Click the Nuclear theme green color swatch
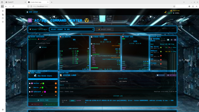 pyautogui.click(x=43, y=83)
